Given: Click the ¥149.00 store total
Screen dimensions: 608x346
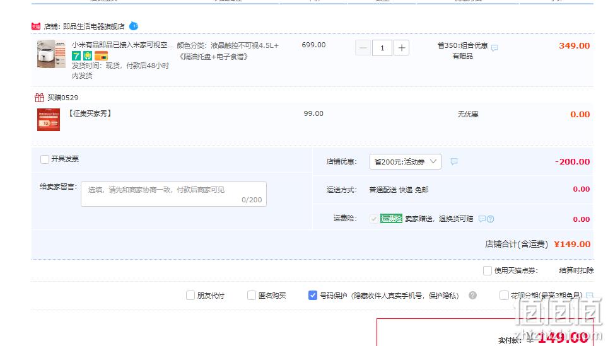Looking at the screenshot, I should 572,244.
